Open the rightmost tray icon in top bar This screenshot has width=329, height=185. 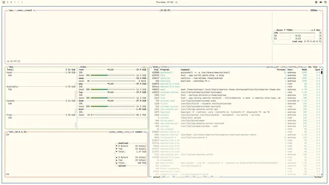tap(325, 2)
